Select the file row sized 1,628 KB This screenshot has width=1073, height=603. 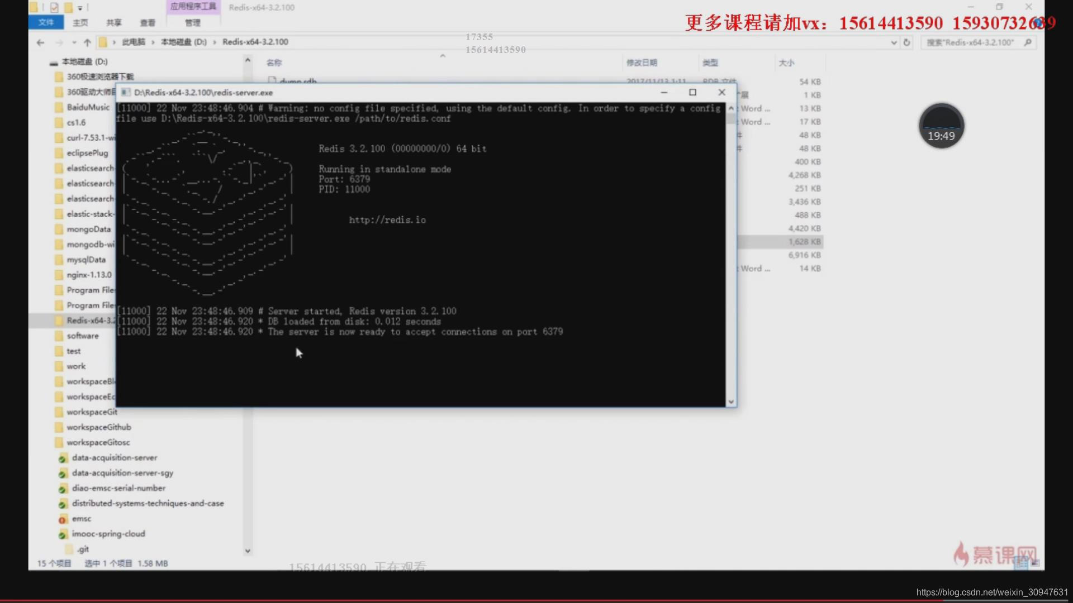pyautogui.click(x=780, y=242)
